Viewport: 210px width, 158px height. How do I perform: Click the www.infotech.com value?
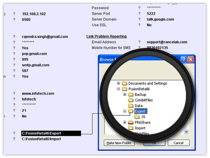[38, 93]
